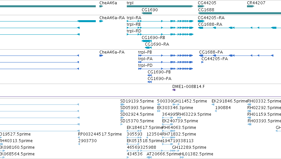Click the trpl-PA protein label

[x=145, y=59]
